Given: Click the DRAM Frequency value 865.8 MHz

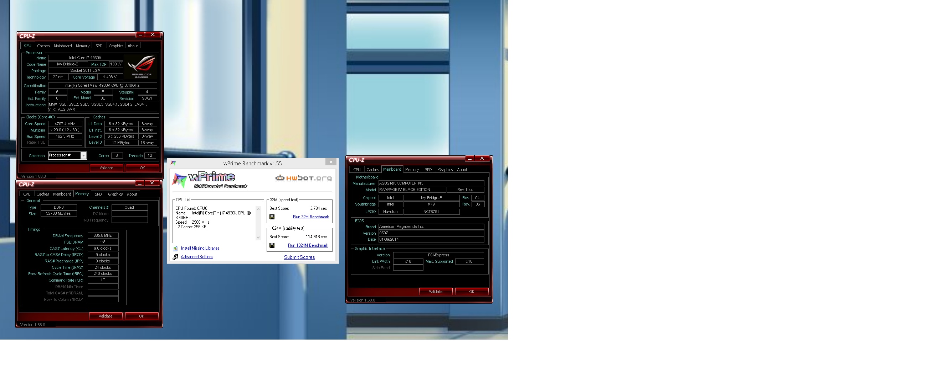Looking at the screenshot, I should point(103,236).
